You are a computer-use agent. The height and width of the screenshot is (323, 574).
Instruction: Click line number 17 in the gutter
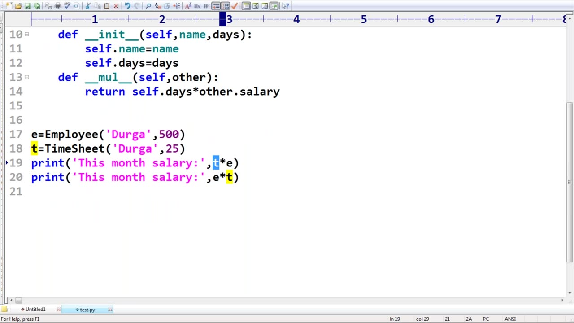pyautogui.click(x=16, y=134)
